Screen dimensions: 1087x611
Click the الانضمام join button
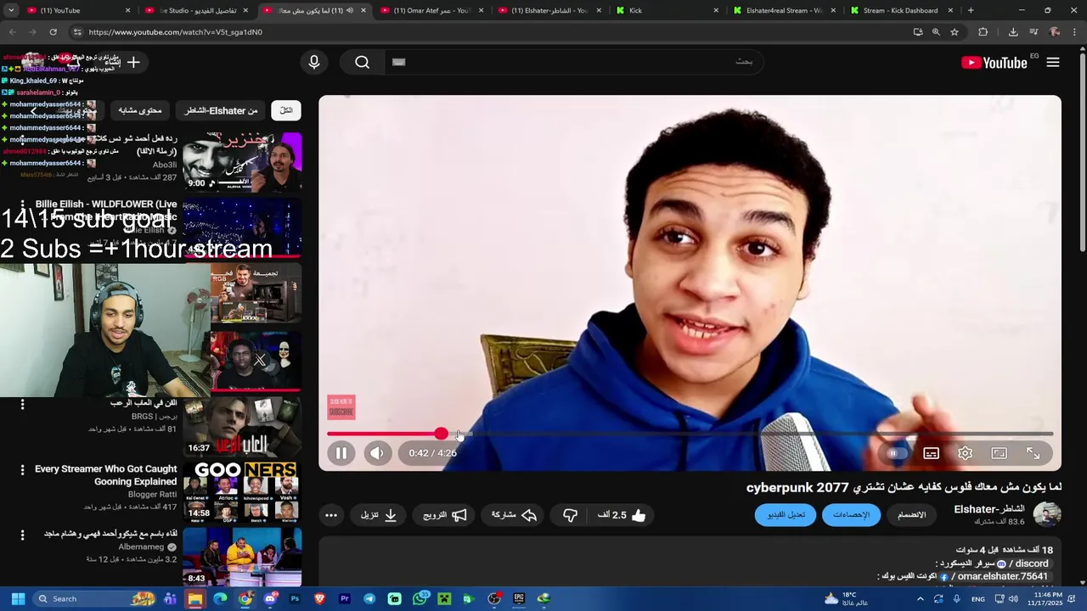(912, 515)
